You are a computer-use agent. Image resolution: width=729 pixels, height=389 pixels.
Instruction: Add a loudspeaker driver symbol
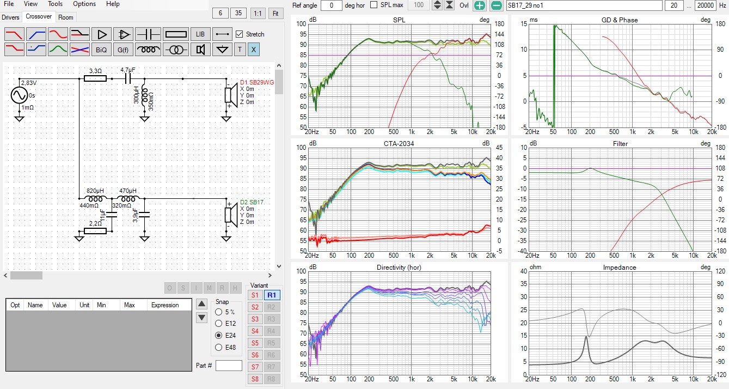point(200,50)
